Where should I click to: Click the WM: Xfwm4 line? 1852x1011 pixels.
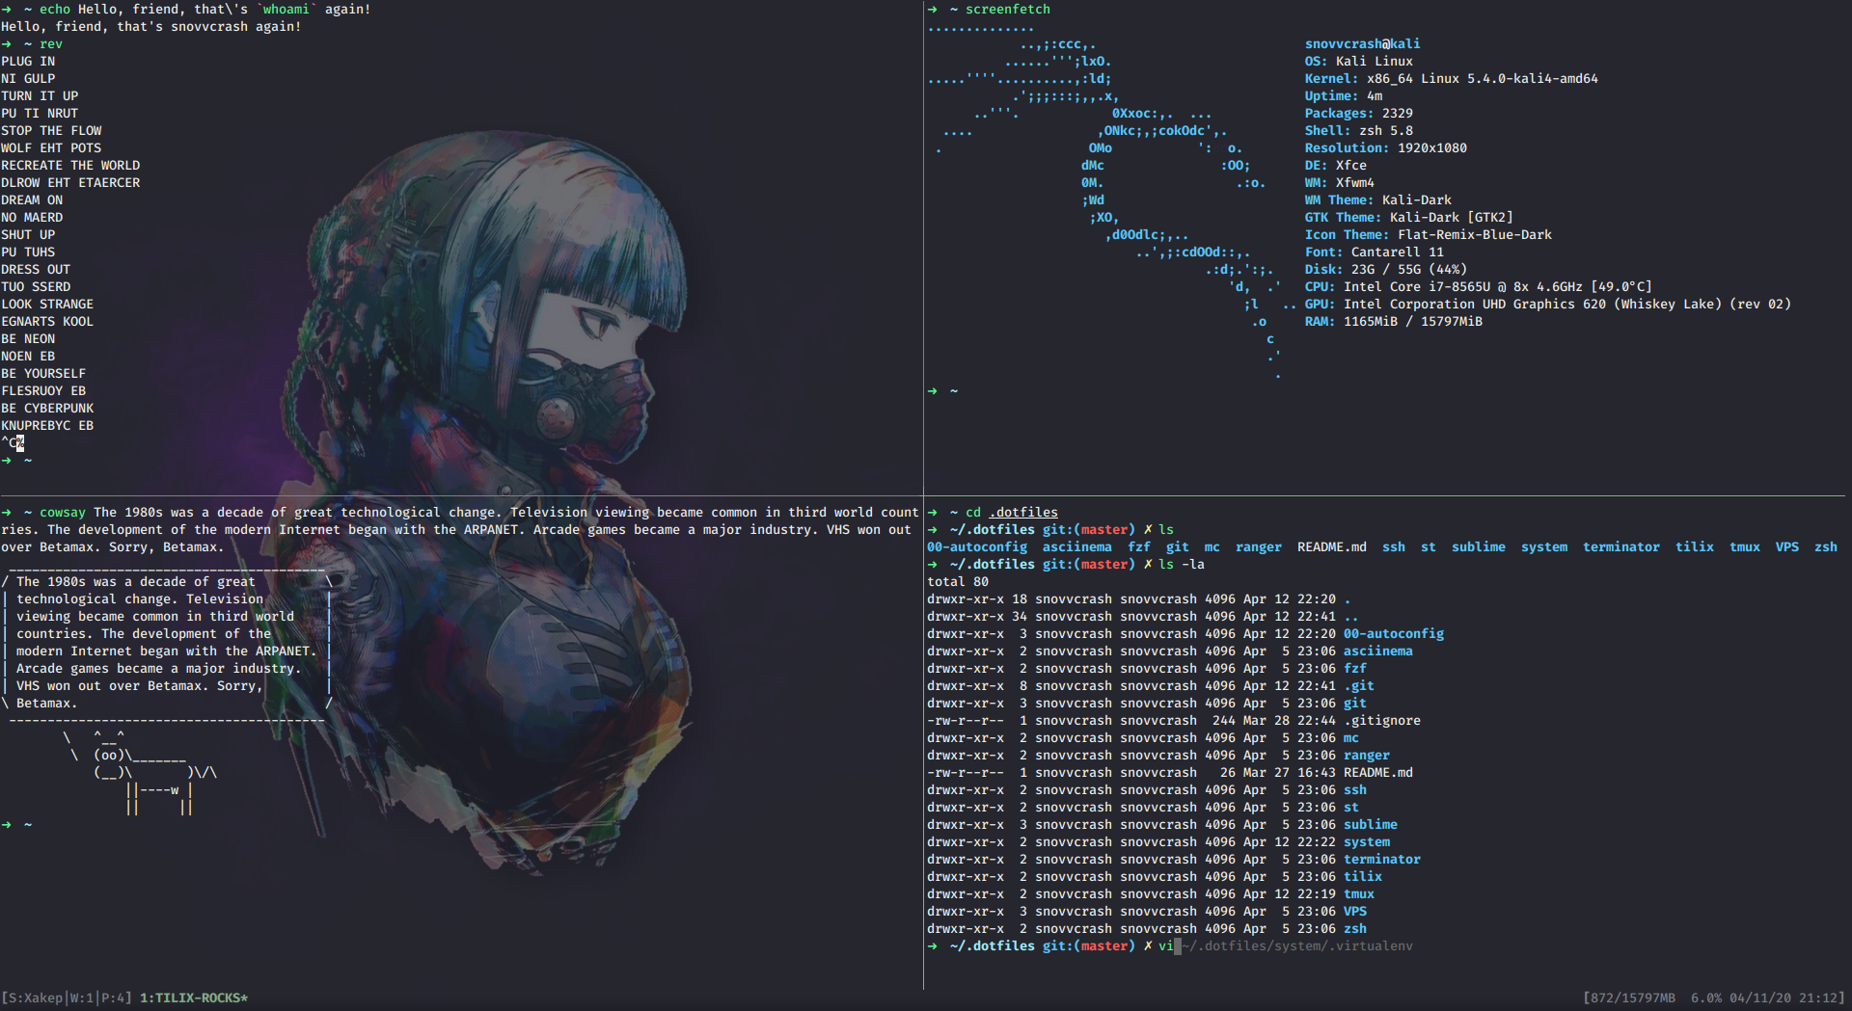pyautogui.click(x=1339, y=182)
